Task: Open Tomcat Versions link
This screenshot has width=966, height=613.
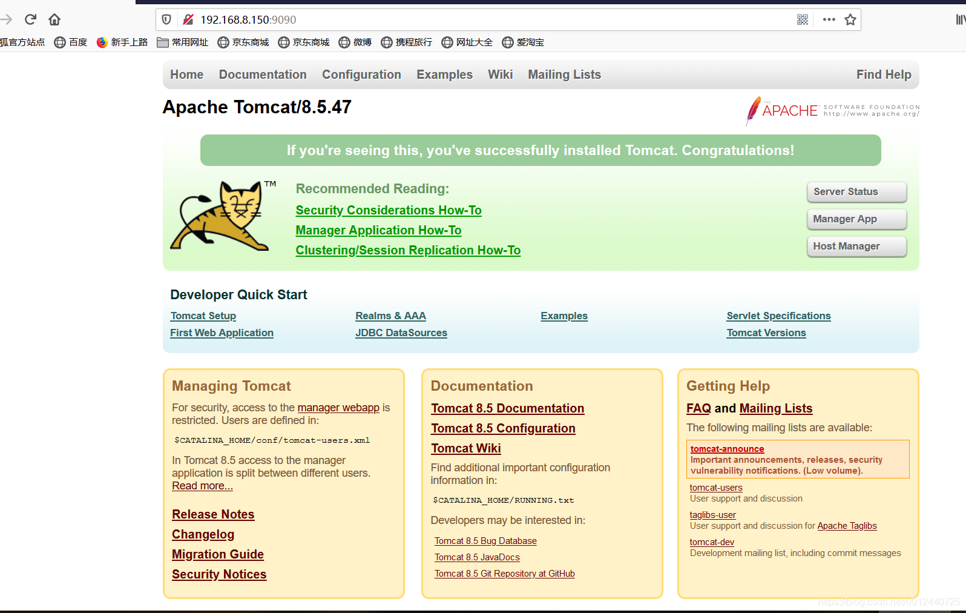Action: [766, 333]
